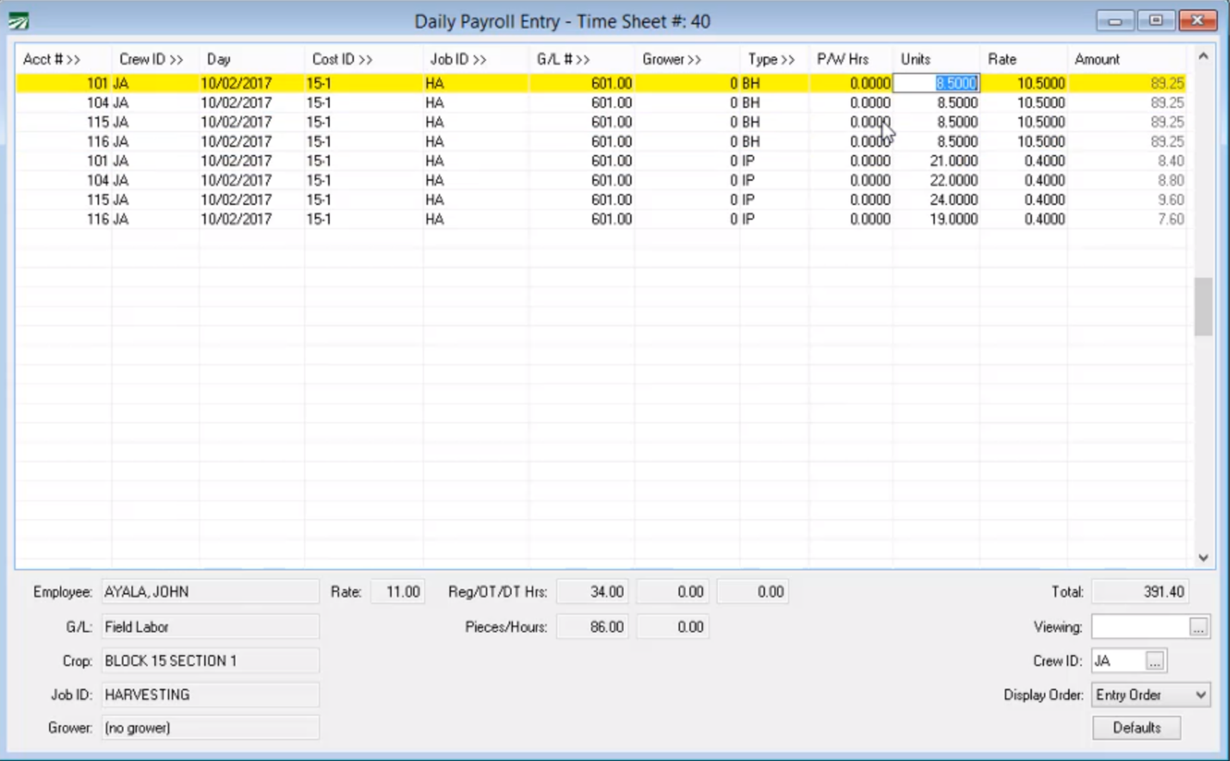Select the Rate cell of the last row
1230x761 pixels.
(1023, 220)
